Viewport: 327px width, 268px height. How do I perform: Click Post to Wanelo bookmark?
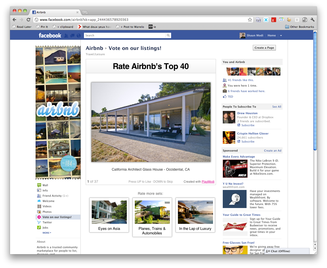(x=130, y=27)
